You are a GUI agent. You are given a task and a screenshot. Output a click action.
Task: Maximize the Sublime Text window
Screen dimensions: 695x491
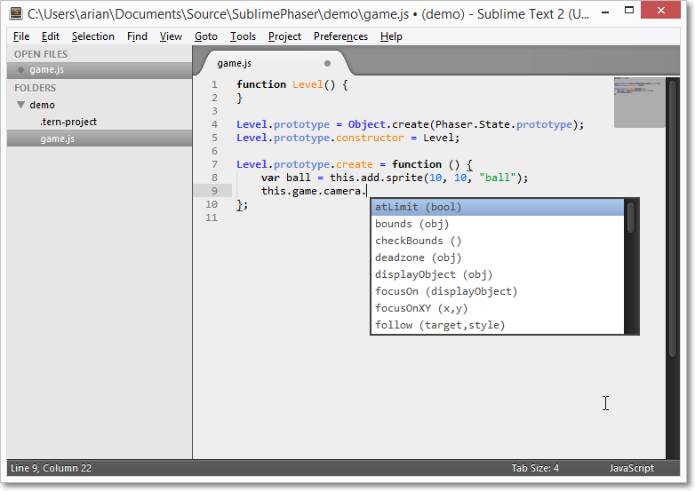point(629,10)
